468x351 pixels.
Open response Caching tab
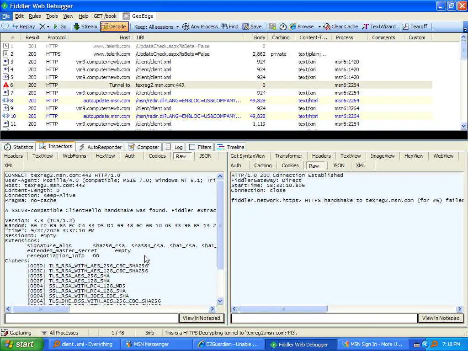coord(263,165)
